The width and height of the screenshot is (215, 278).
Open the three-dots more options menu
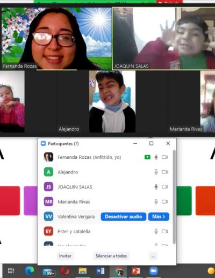tap(153, 256)
